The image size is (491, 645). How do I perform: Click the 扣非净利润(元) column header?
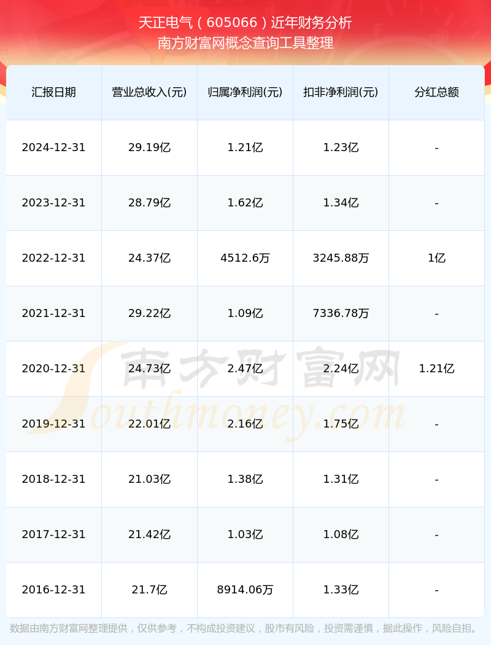341,92
